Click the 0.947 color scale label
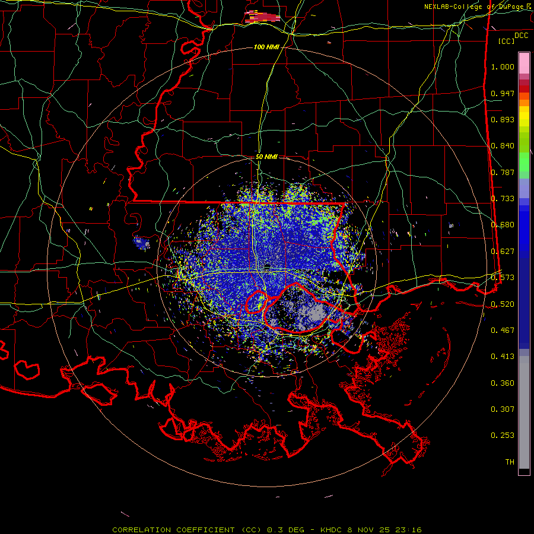The image size is (534, 534). [503, 93]
